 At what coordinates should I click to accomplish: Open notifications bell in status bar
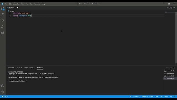pyautogui.click(x=175, y=96)
